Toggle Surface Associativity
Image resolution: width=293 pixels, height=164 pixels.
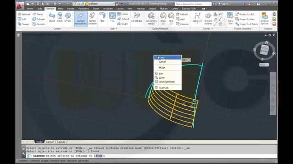[x=81, y=19]
